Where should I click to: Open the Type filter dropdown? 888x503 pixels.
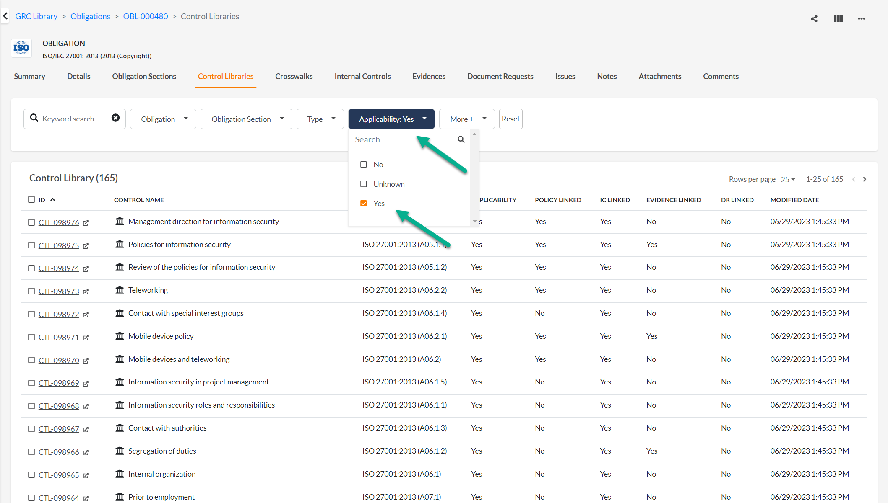pyautogui.click(x=320, y=119)
